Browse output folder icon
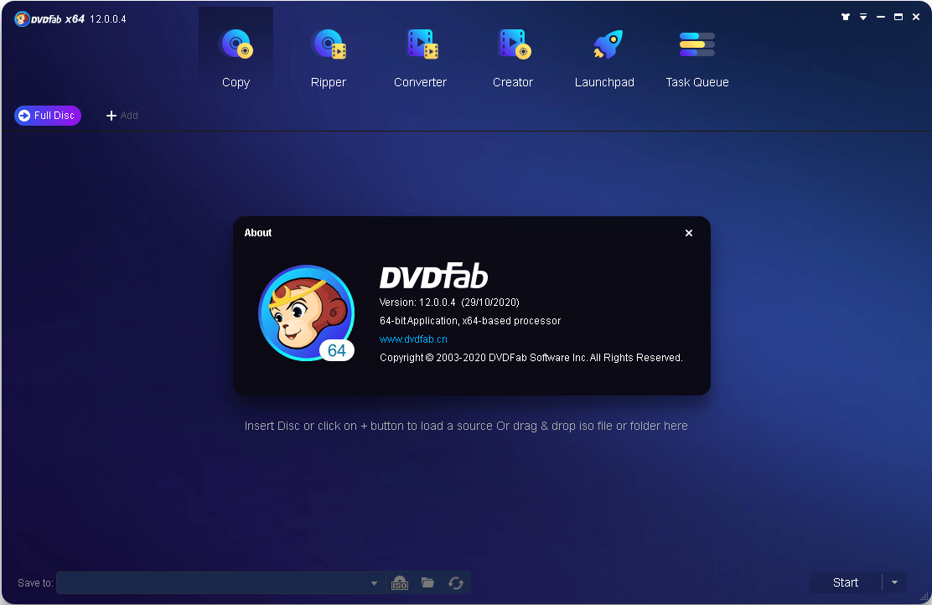 (x=427, y=582)
